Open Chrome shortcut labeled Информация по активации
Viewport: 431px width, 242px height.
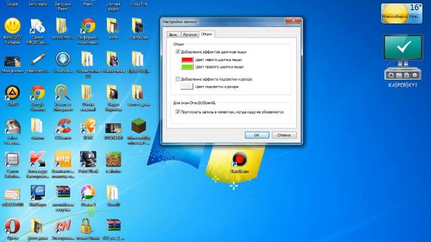[88, 26]
